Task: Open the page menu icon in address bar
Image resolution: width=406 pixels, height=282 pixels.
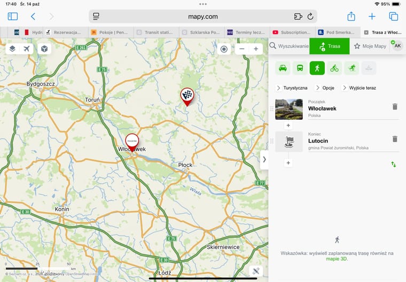Action: [x=96, y=17]
